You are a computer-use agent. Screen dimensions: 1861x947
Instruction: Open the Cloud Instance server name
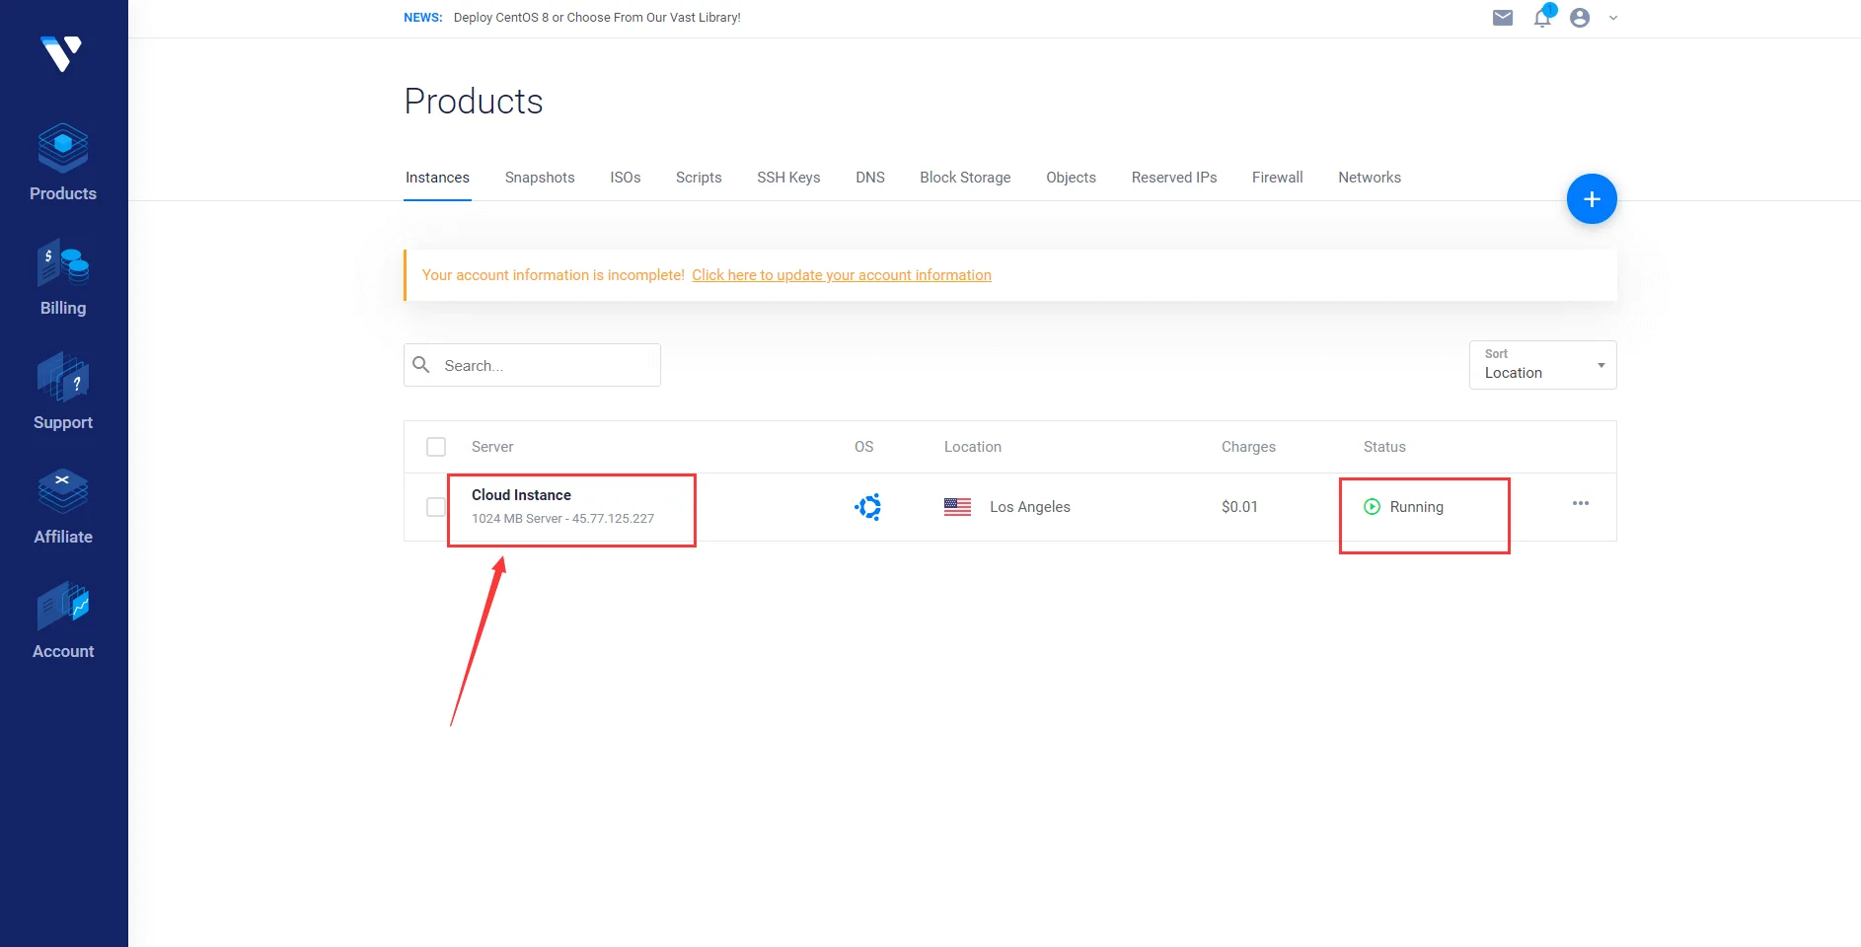[x=521, y=495]
